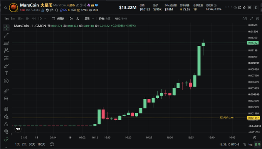The width and height of the screenshot is (262, 149).
Task: Select the crosshair cursor tool
Action: pyautogui.click(x=6, y=28)
